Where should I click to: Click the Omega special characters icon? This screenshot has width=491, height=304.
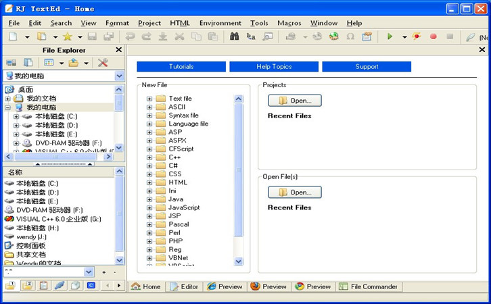coord(350,36)
